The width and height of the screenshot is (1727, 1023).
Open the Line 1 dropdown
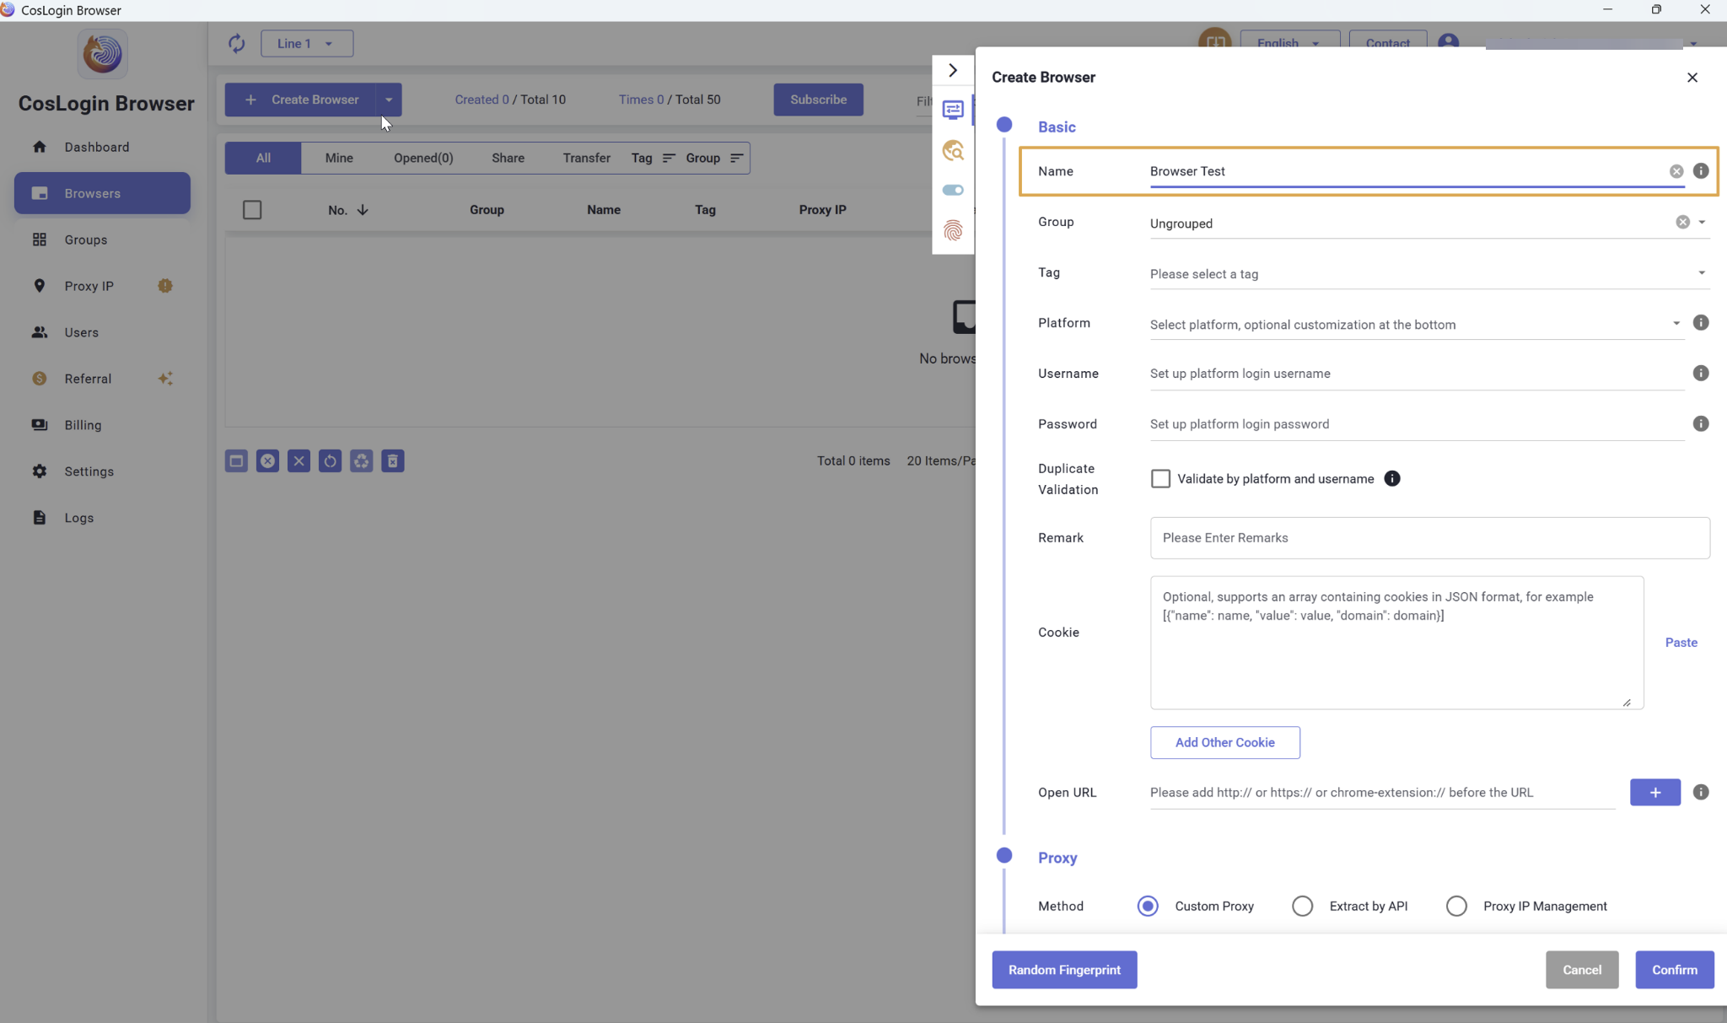point(307,43)
